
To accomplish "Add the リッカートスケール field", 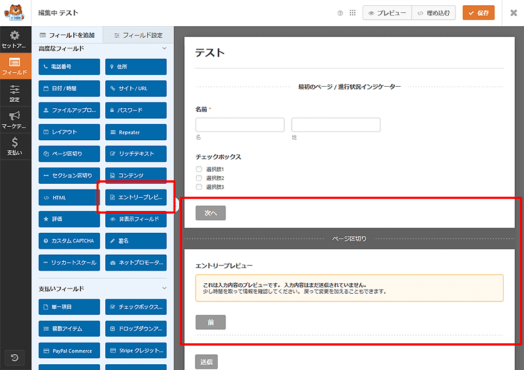I will click(x=69, y=262).
